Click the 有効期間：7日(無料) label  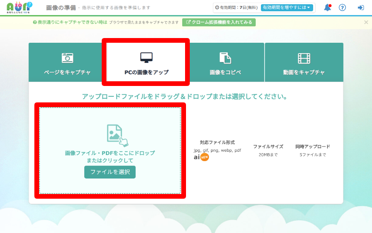236,8
